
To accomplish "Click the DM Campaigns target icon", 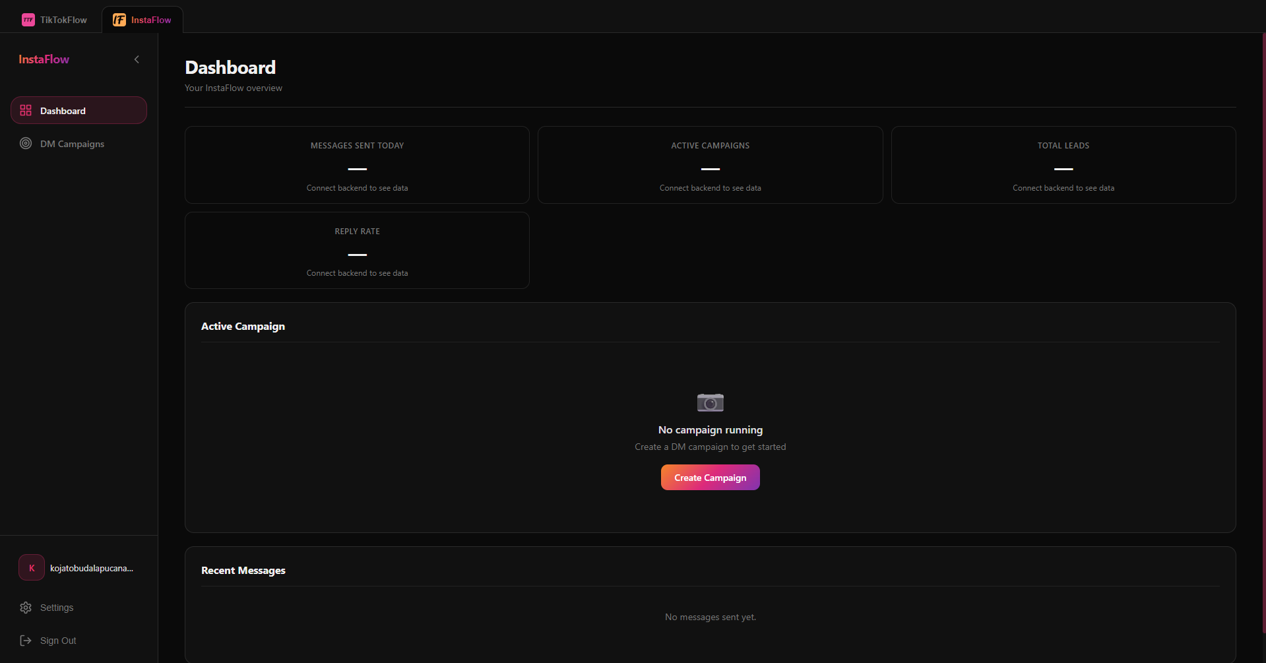I will click(x=26, y=143).
